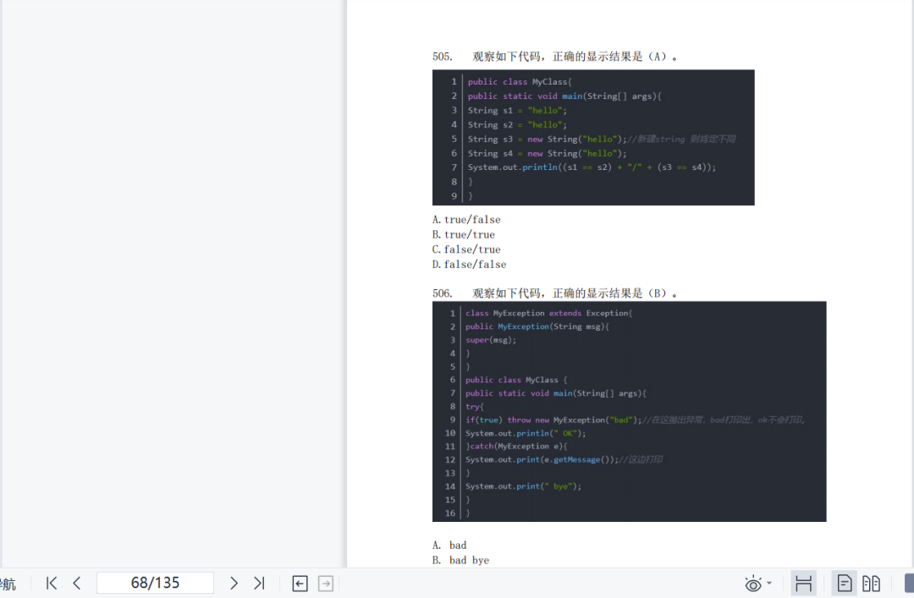Toggle eye protection mode icon
Screen dimensions: 914x598
pos(753,584)
